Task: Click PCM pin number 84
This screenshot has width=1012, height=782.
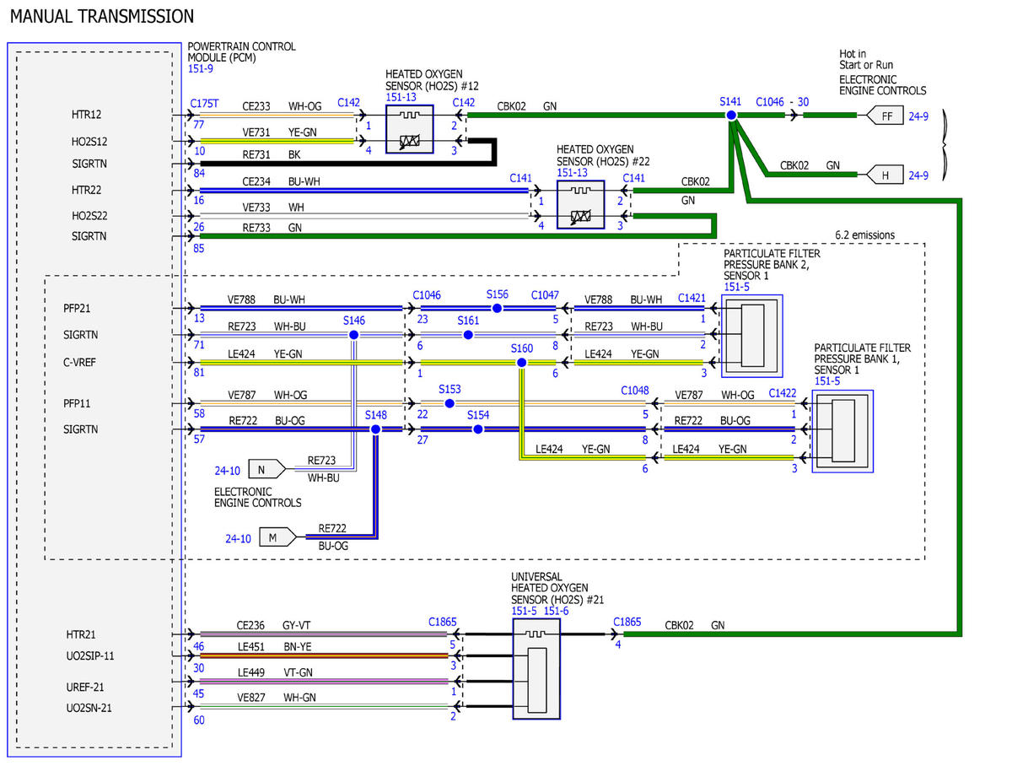Action: [199, 175]
